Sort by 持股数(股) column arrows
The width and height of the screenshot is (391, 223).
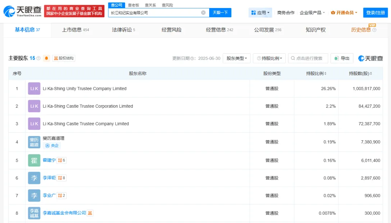(371, 74)
